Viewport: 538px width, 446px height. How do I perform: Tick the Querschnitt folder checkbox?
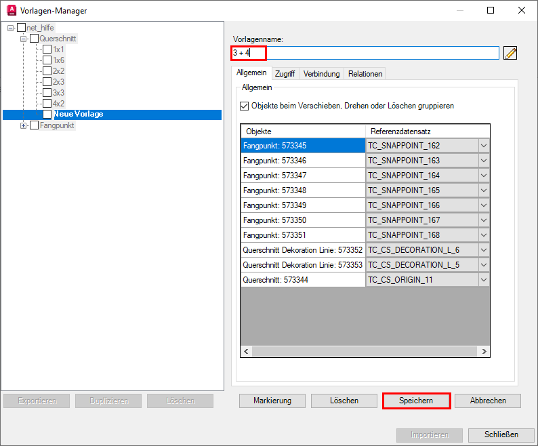coord(34,39)
